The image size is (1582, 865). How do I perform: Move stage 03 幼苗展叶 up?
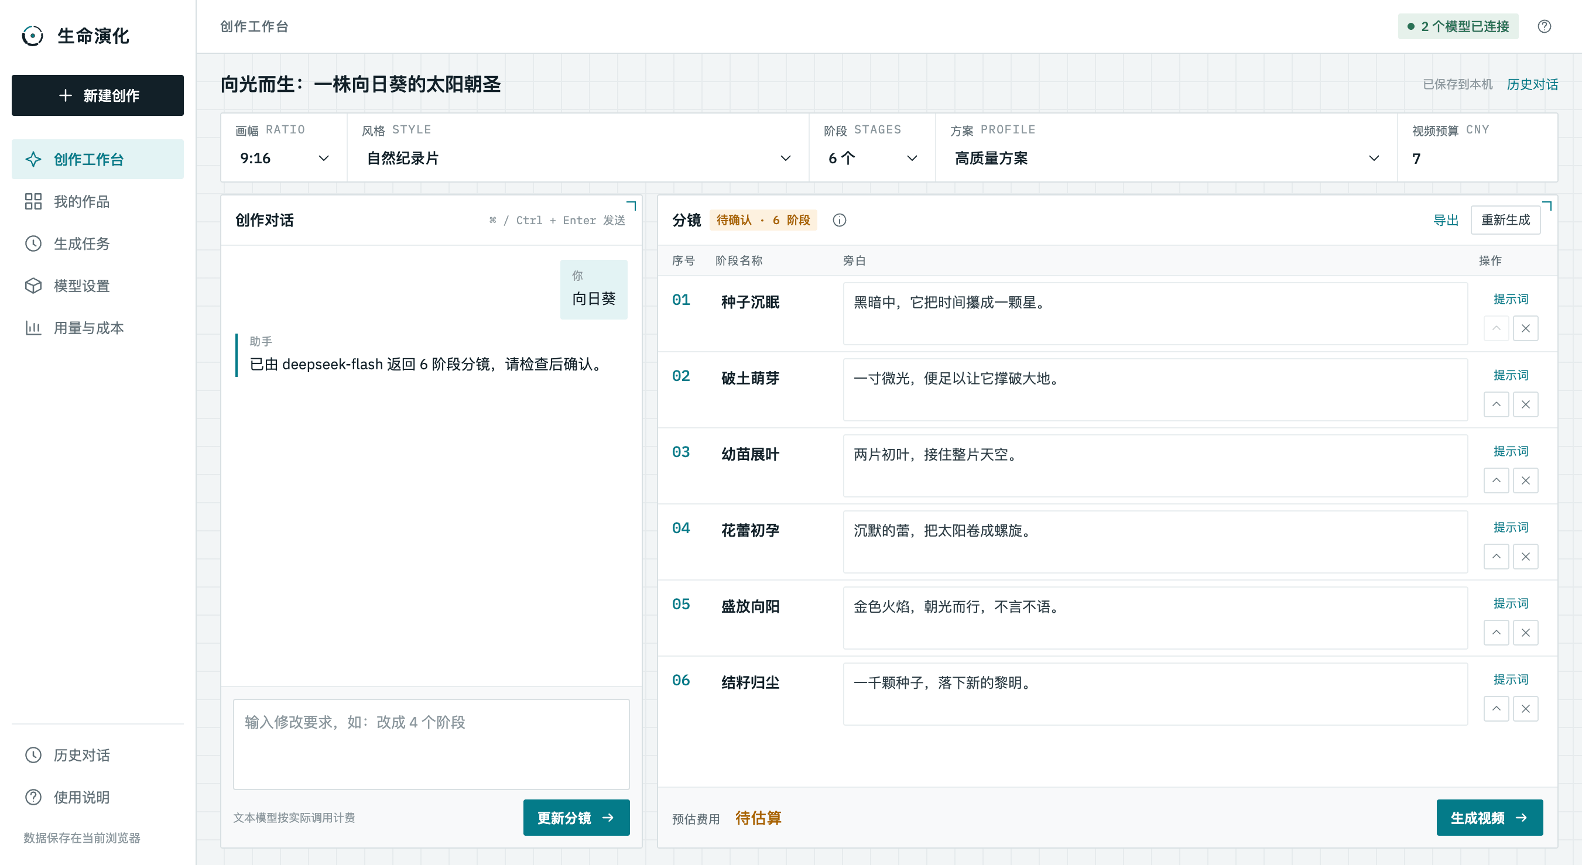coord(1496,480)
